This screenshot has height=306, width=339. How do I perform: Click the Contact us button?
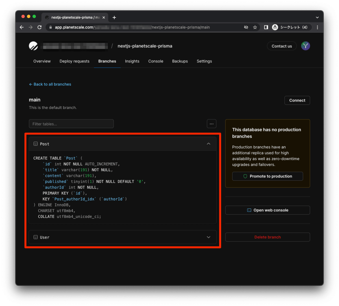pos(282,46)
